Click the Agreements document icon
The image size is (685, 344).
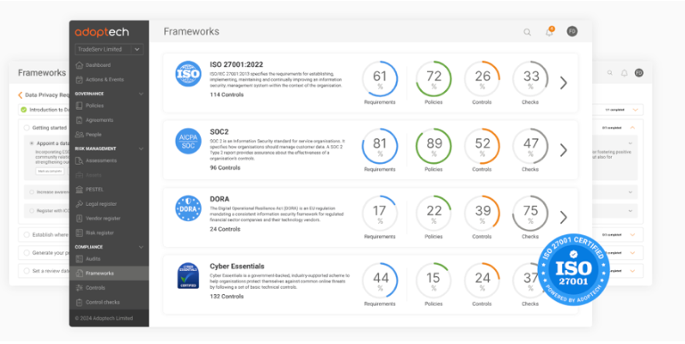point(79,120)
